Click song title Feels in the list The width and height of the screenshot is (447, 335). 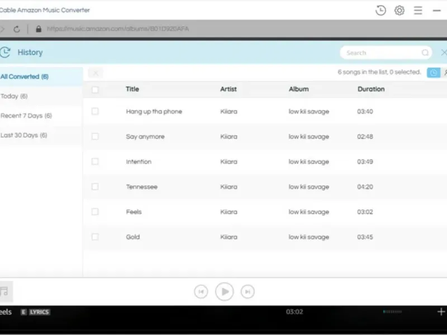tap(134, 212)
